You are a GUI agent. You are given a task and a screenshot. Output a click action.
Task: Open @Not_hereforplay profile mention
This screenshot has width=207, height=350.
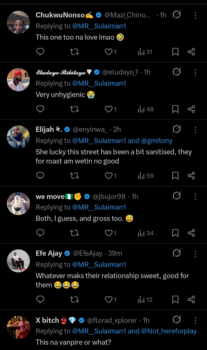(169, 331)
